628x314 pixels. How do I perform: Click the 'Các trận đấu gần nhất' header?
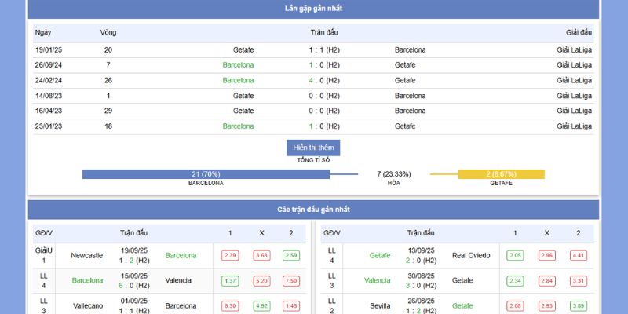coord(313,210)
